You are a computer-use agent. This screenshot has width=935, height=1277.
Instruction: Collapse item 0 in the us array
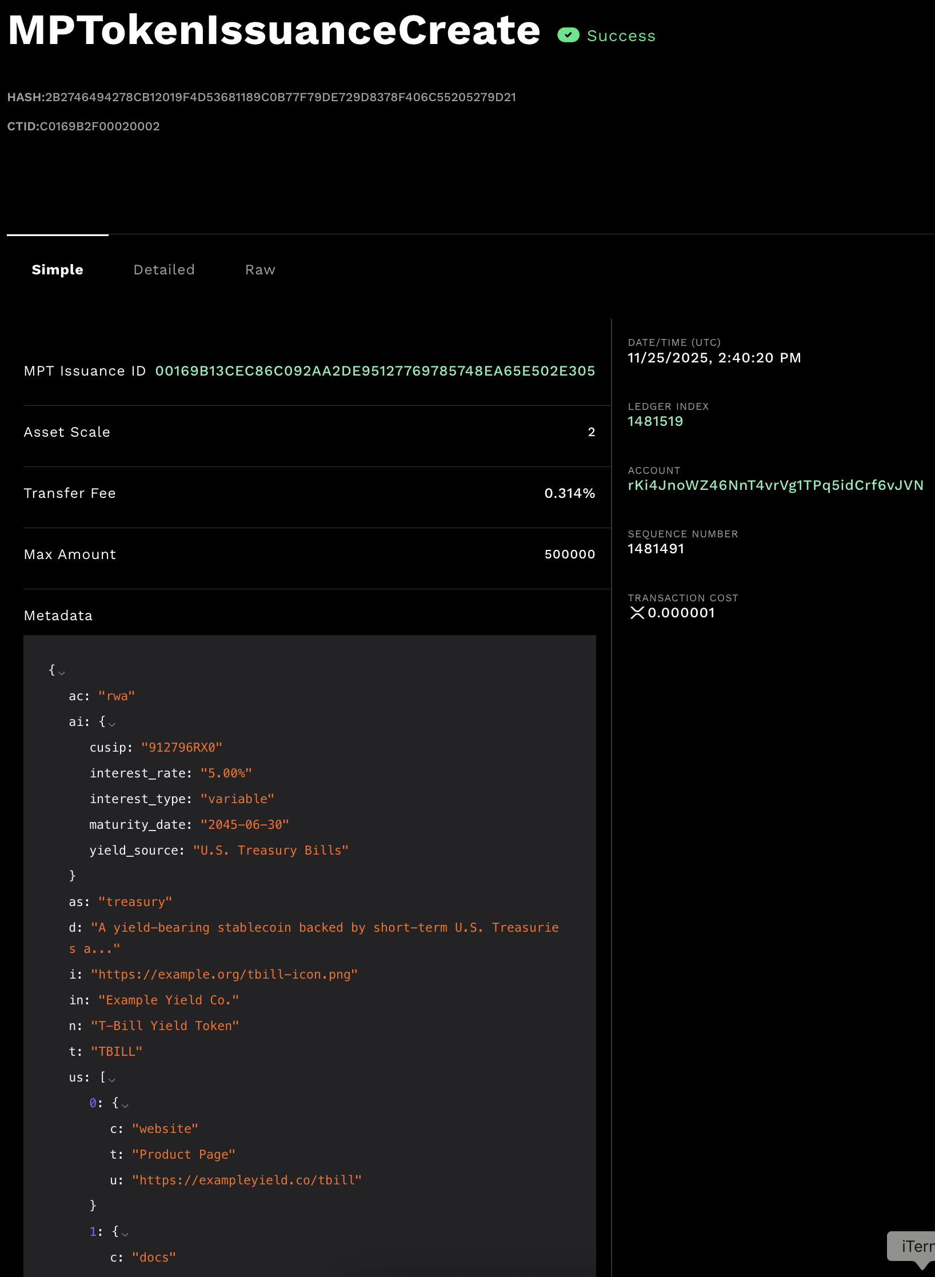pyautogui.click(x=125, y=1105)
